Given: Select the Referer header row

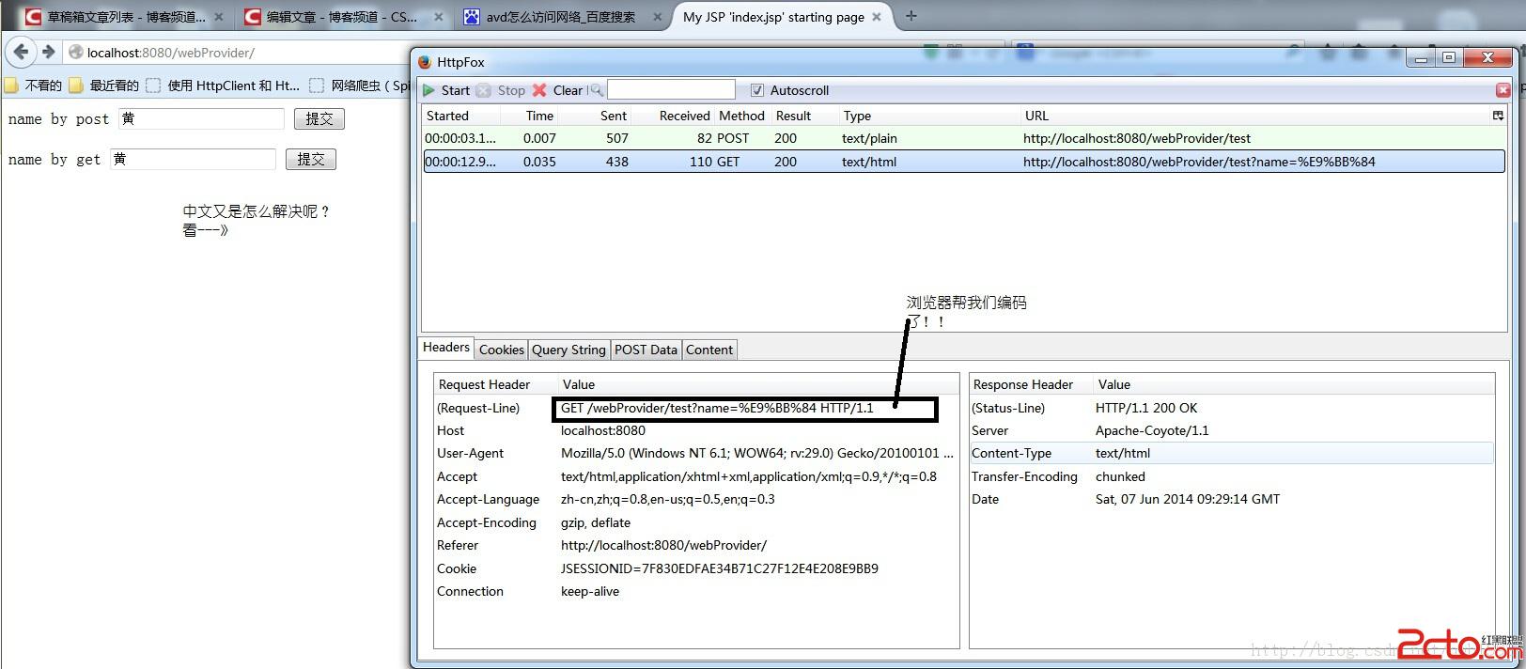Looking at the screenshot, I should (x=695, y=545).
